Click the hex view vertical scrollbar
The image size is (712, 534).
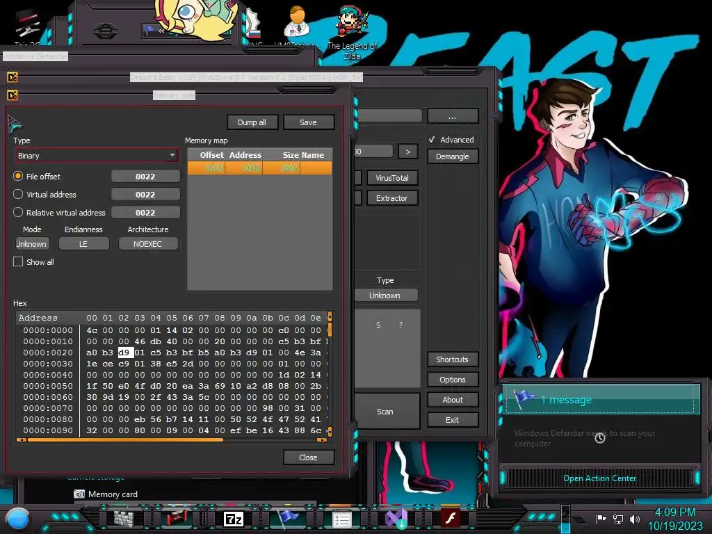coord(330,373)
